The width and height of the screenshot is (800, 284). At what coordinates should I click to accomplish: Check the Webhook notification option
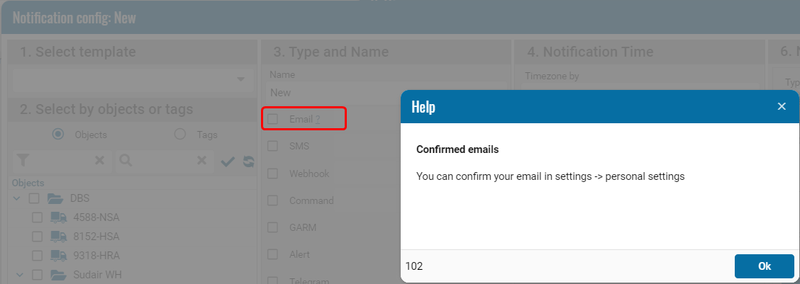[x=273, y=174]
